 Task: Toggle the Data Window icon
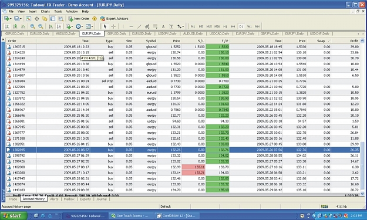(x=37, y=19)
